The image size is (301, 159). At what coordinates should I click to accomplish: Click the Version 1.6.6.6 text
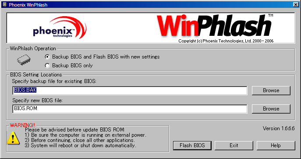pos(279,128)
